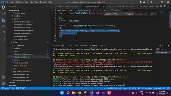The height and width of the screenshot is (96, 171).
Task: Collapse the pipes folder
Action: (x=16, y=51)
